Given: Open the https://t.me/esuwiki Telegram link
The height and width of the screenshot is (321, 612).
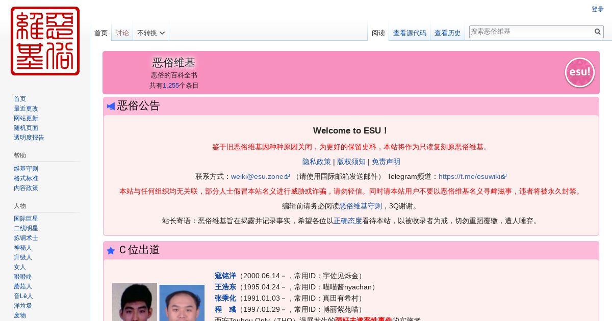Looking at the screenshot, I should (472, 176).
